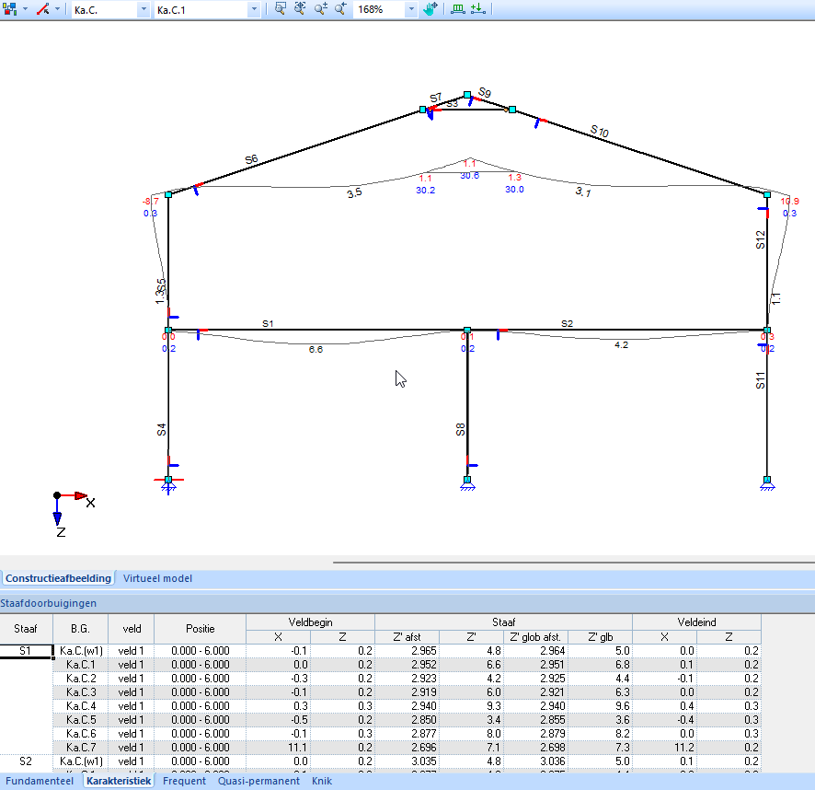Viewport: 815px width, 790px height.
Task: Click the zoom in/out magnifier icon
Action: point(320,9)
